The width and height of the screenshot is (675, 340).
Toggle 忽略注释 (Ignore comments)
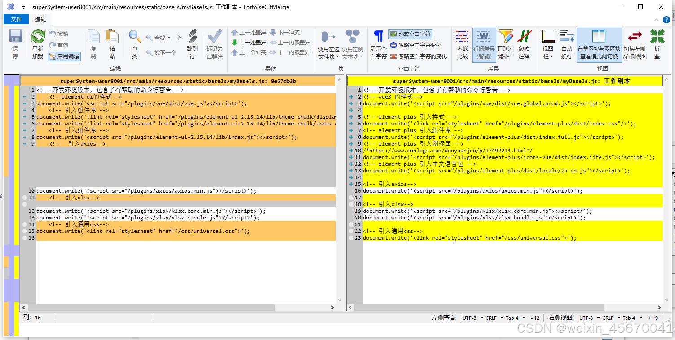coord(524,44)
